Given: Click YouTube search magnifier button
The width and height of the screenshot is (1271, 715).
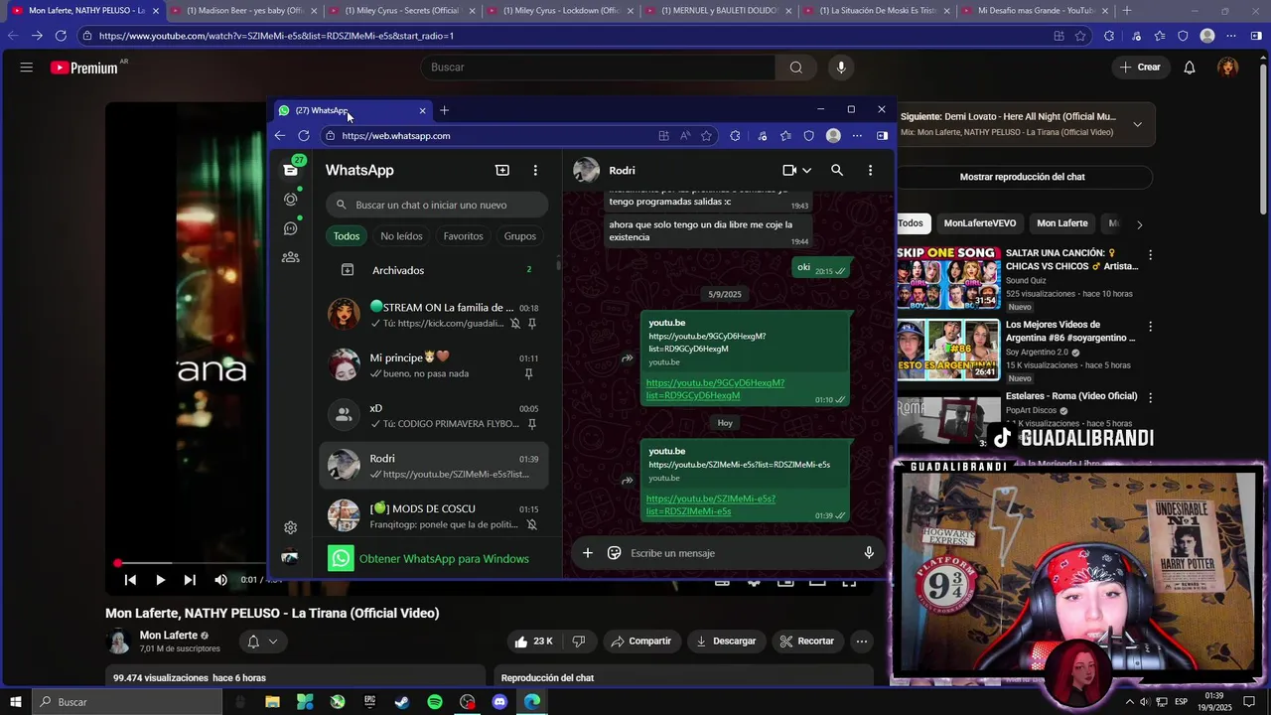Looking at the screenshot, I should point(796,68).
